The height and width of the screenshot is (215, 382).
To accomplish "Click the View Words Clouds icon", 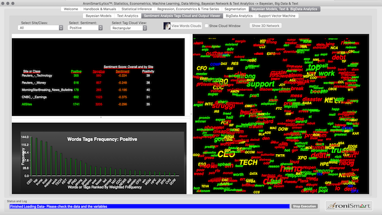I will point(167,26).
